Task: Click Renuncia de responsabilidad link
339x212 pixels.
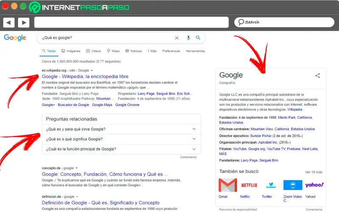Action: tap(238, 209)
